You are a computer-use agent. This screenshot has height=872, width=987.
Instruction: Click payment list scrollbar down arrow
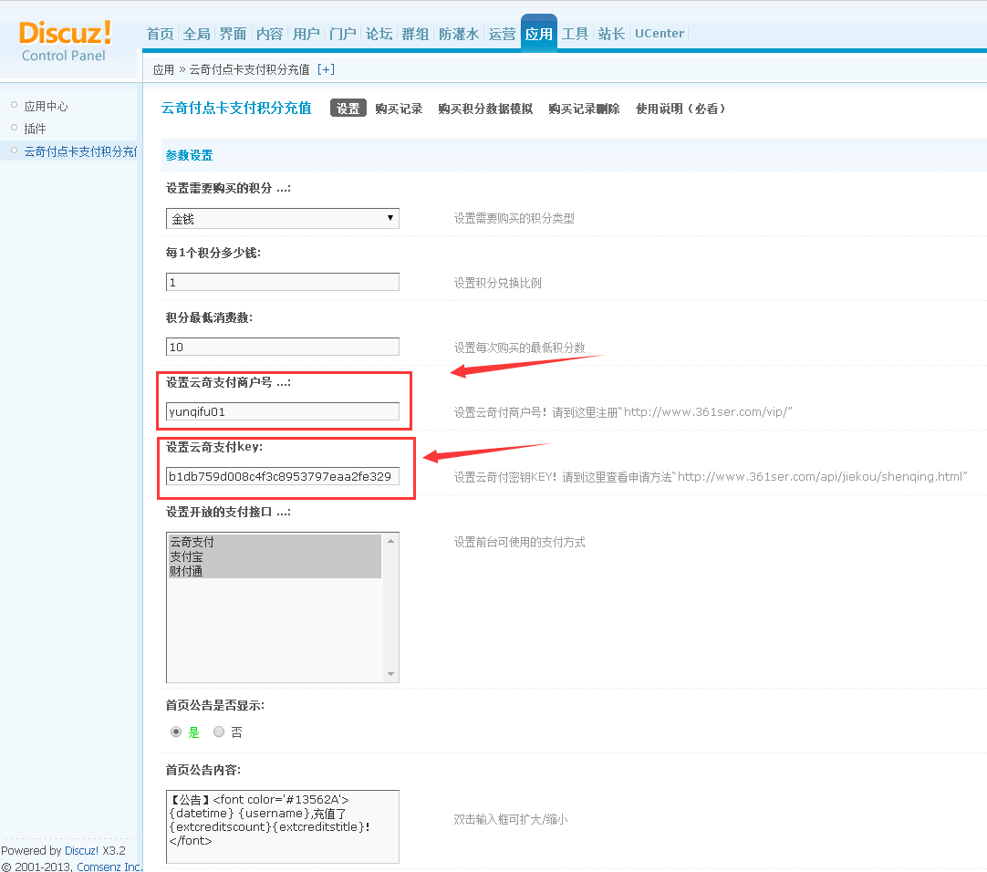click(391, 674)
